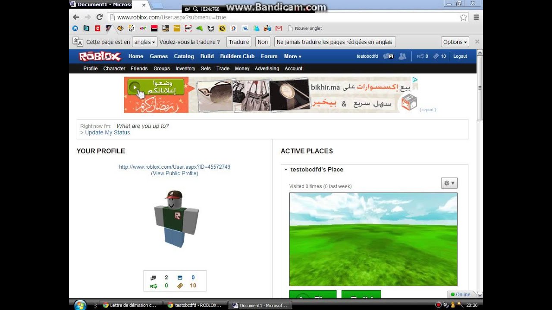The image size is (552, 310).
Task: Select the Money submenu item
Action: tap(242, 68)
